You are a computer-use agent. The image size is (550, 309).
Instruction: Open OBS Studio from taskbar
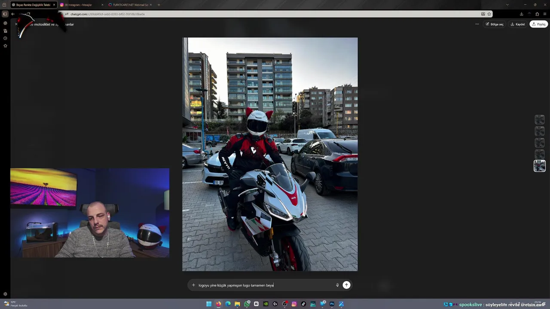click(284, 304)
